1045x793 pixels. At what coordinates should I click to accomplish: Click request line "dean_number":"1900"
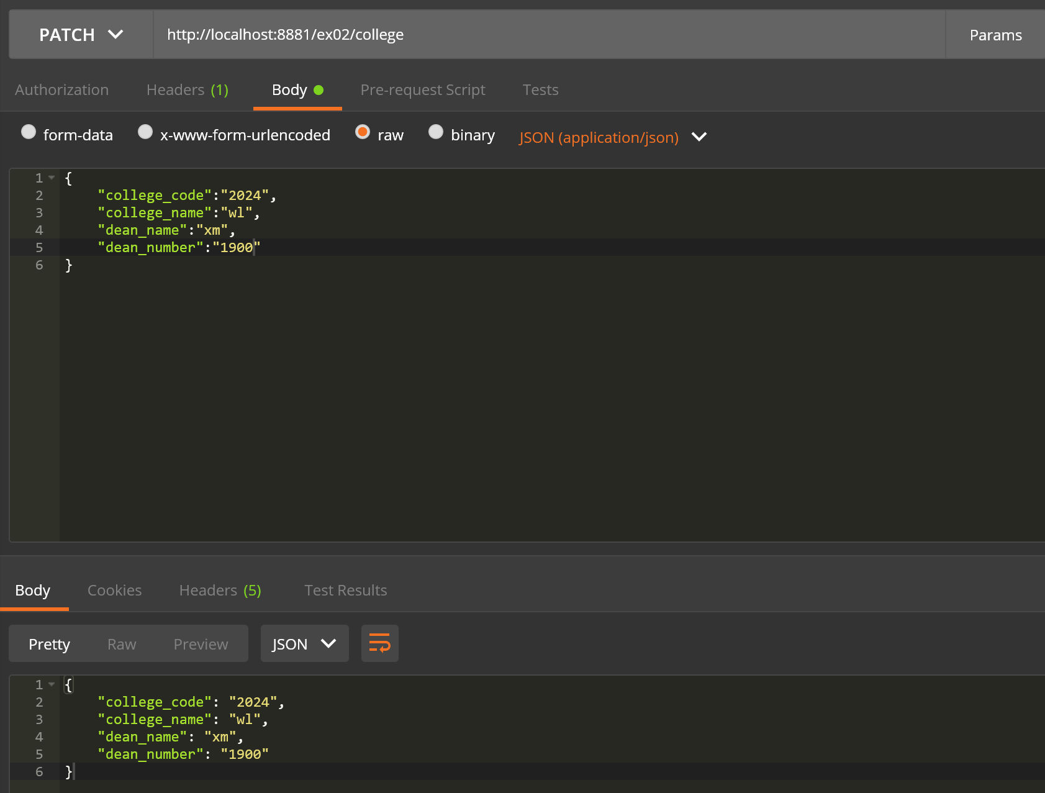pos(179,247)
